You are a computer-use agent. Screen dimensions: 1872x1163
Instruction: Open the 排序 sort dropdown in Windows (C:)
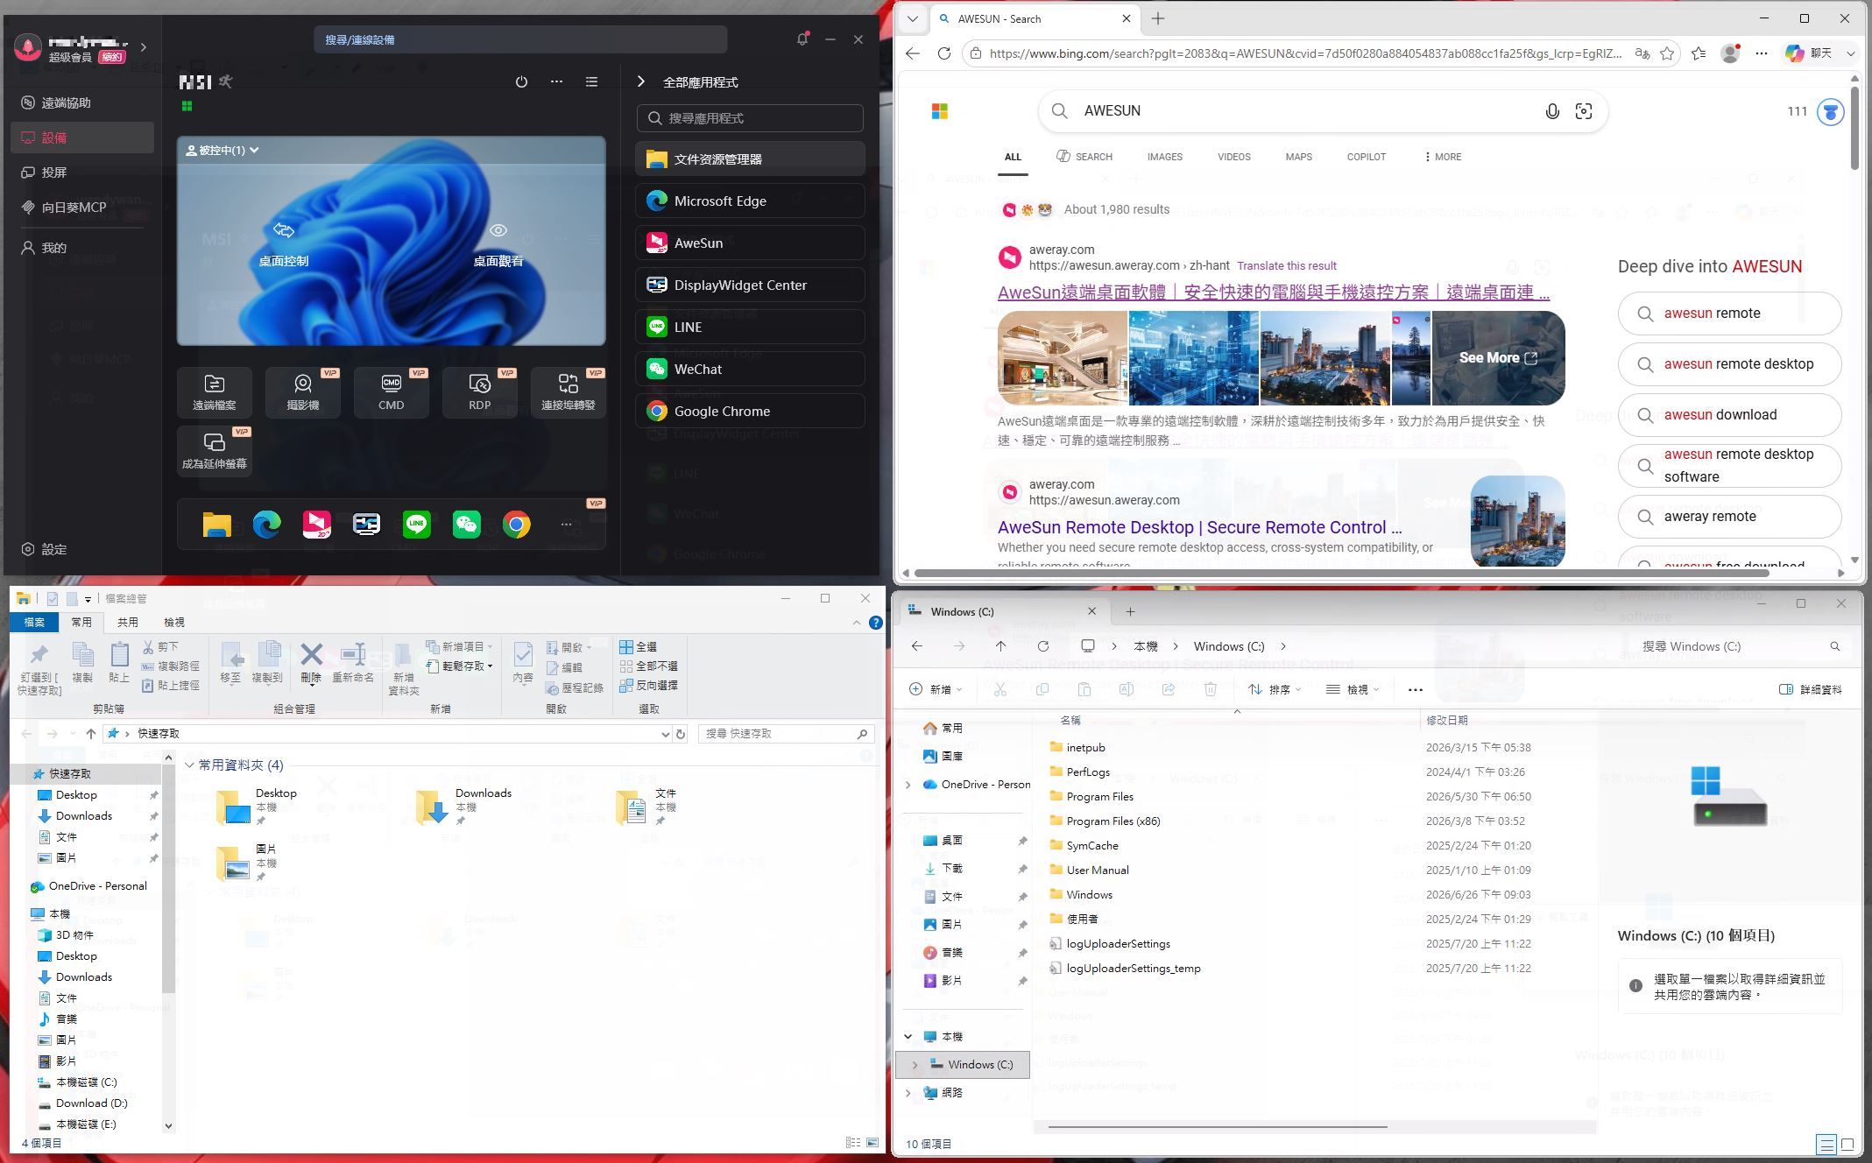pos(1275,689)
